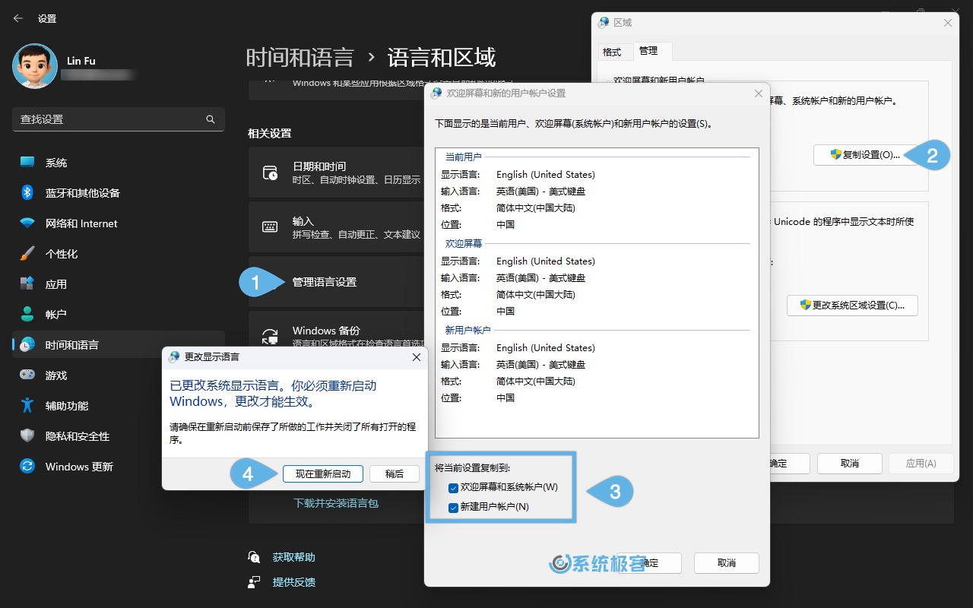Select 欢迎屏幕 section header
973x608 pixels.
(x=464, y=243)
